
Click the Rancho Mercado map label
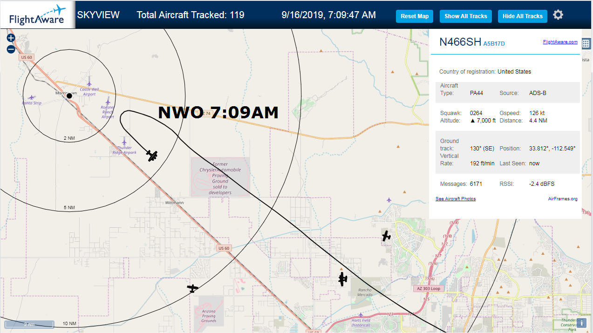[365, 292]
